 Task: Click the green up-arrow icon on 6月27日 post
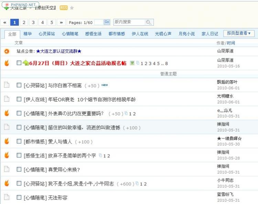tap(25, 63)
